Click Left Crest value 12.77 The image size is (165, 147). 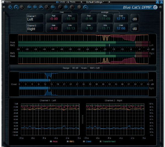tap(121, 18)
